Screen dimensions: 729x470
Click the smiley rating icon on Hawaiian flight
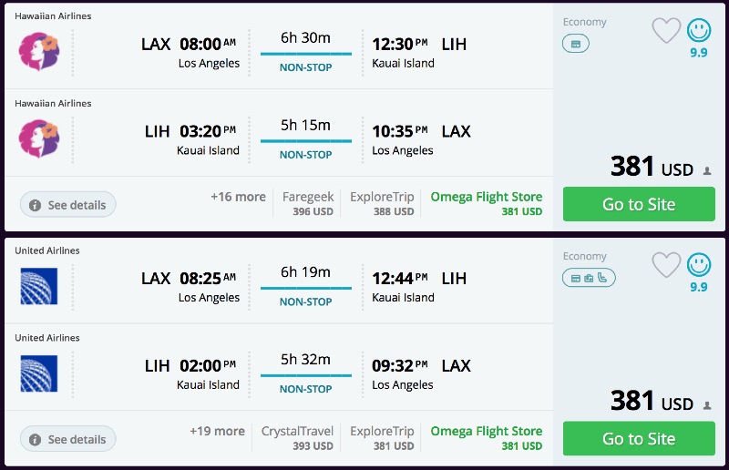(699, 31)
